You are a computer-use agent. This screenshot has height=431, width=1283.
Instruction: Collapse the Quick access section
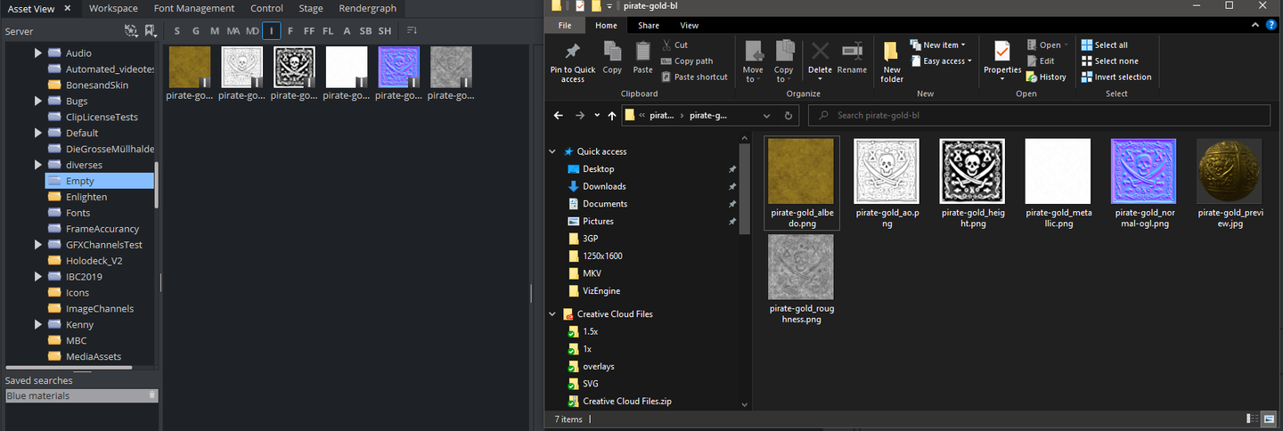point(553,151)
